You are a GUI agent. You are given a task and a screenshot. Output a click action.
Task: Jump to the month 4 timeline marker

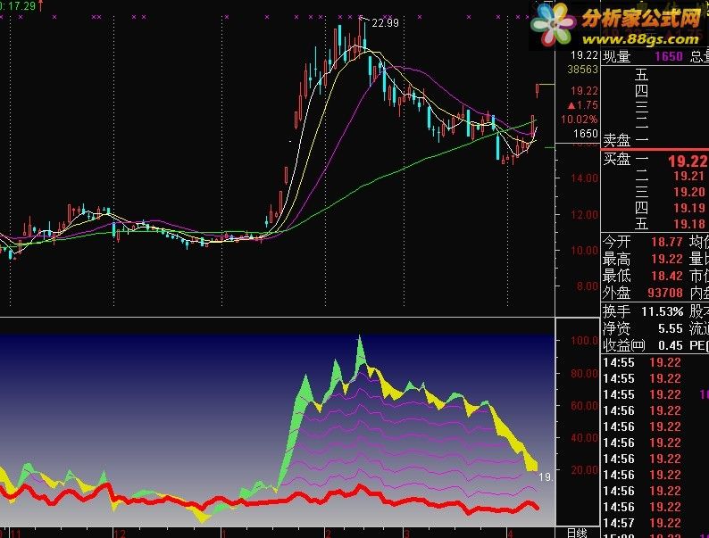(511, 534)
